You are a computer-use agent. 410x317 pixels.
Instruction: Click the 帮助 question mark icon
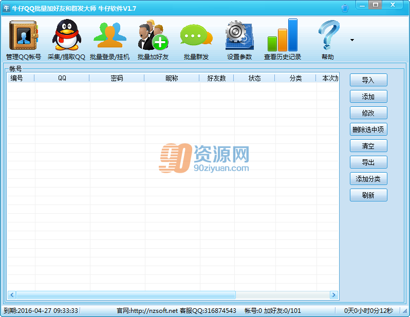point(328,35)
